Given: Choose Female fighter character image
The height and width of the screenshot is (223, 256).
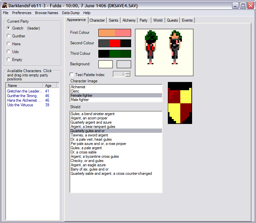Looking at the screenshot, I should click(x=116, y=95).
